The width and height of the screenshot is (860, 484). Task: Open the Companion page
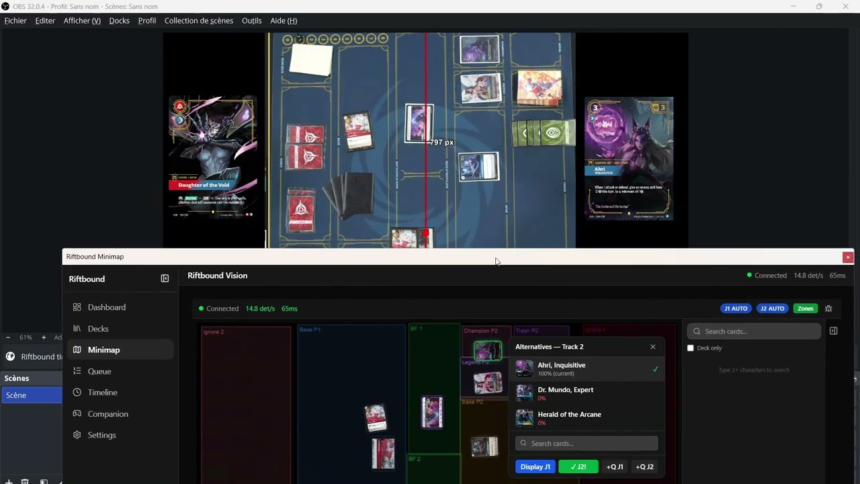click(120, 414)
